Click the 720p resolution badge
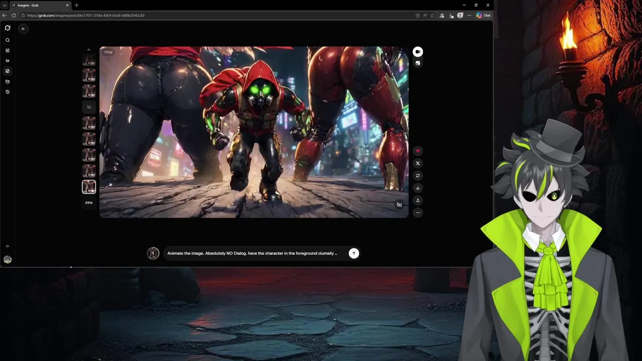The width and height of the screenshot is (642, 361). point(108,52)
